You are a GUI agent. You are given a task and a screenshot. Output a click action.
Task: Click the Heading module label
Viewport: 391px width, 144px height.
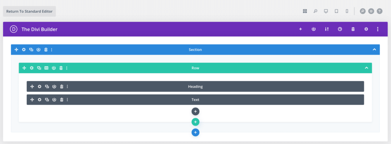click(x=195, y=86)
